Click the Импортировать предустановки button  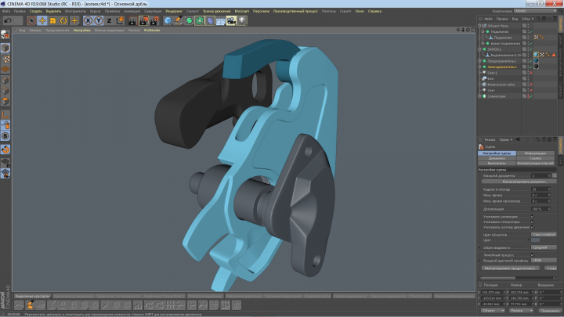tap(511, 268)
